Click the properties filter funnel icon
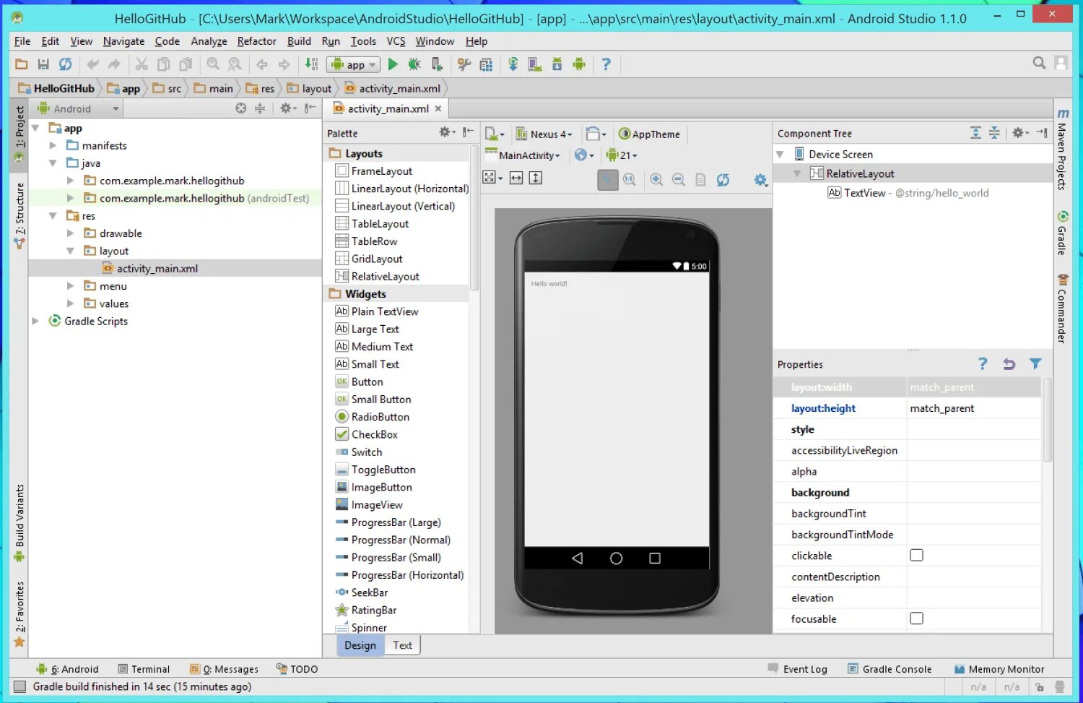Image resolution: width=1083 pixels, height=703 pixels. [x=1035, y=364]
